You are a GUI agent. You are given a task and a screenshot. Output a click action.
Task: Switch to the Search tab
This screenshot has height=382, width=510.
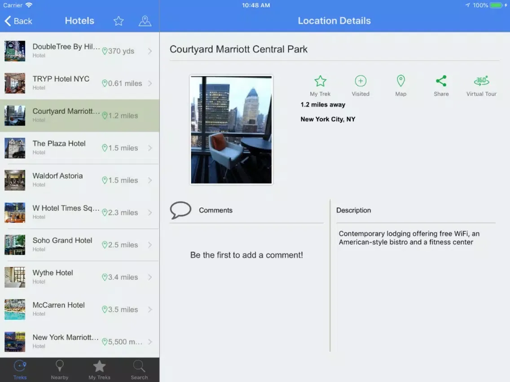139,370
